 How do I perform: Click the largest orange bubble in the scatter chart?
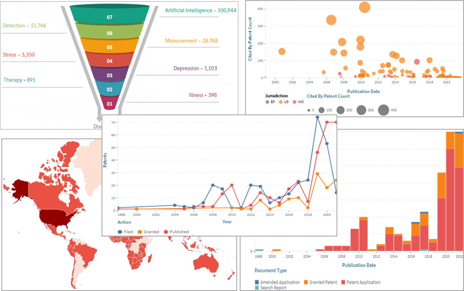click(365, 7)
